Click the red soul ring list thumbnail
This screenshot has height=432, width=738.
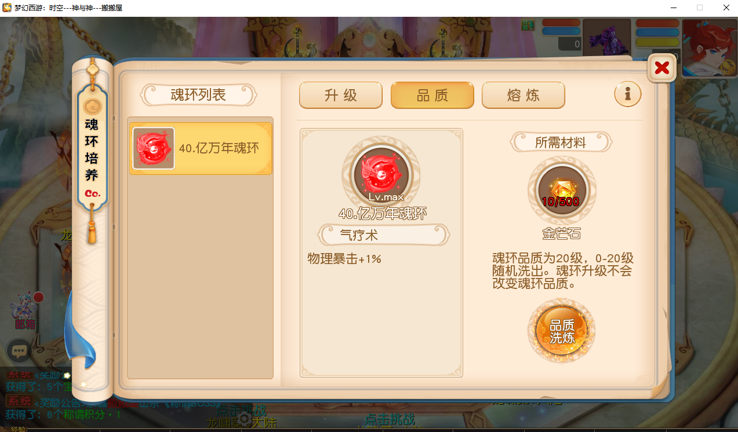[154, 148]
